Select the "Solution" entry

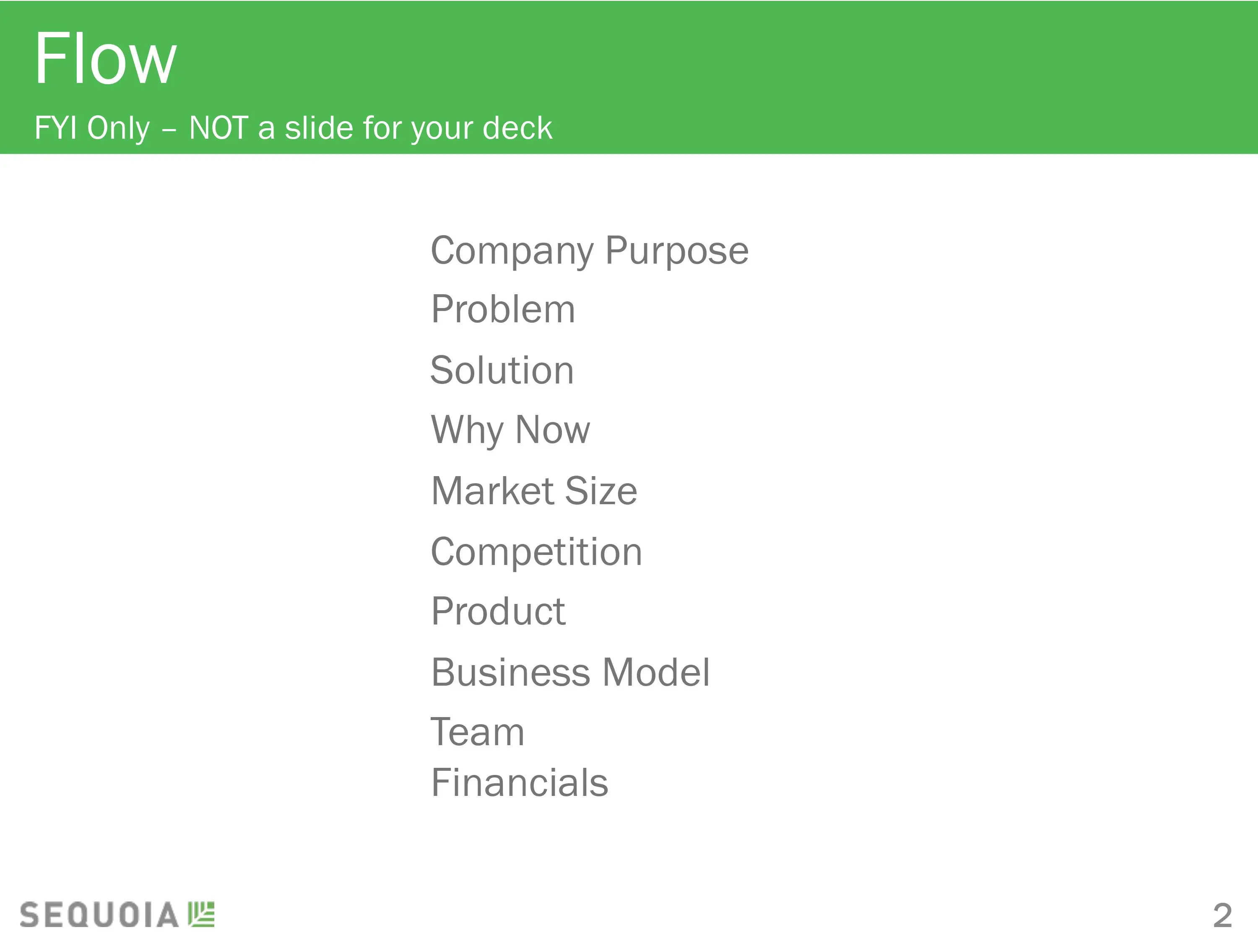point(502,370)
